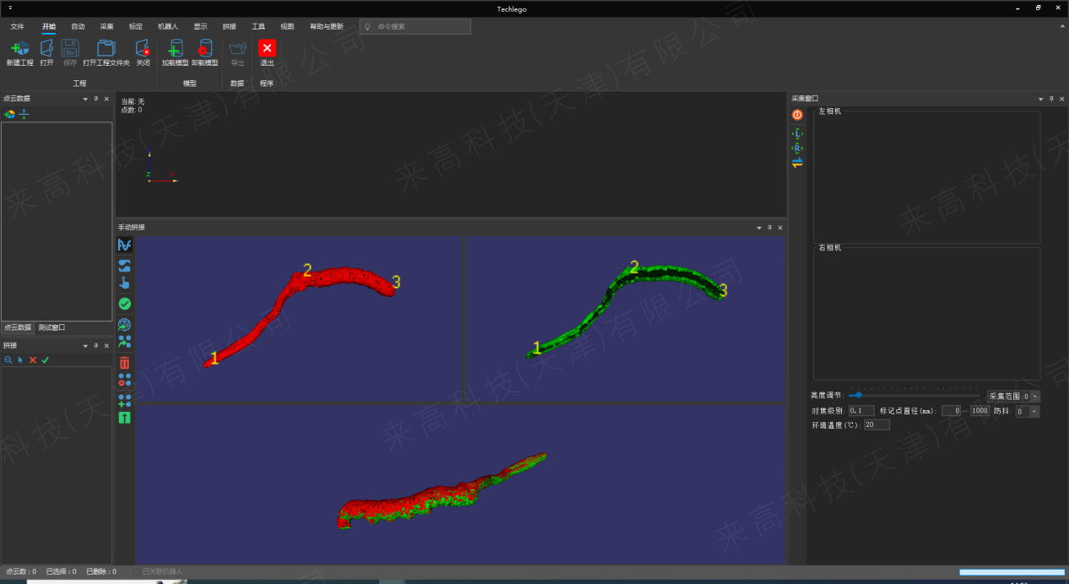Switch to the 测试窗口 tab

click(51, 327)
